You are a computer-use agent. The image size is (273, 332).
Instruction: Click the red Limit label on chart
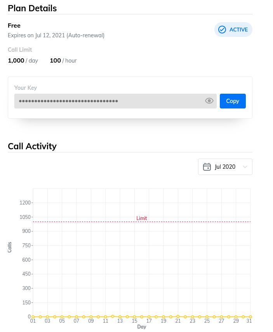(142, 218)
